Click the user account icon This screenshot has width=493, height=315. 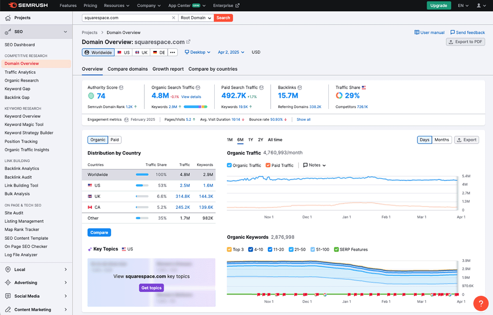coord(479,6)
